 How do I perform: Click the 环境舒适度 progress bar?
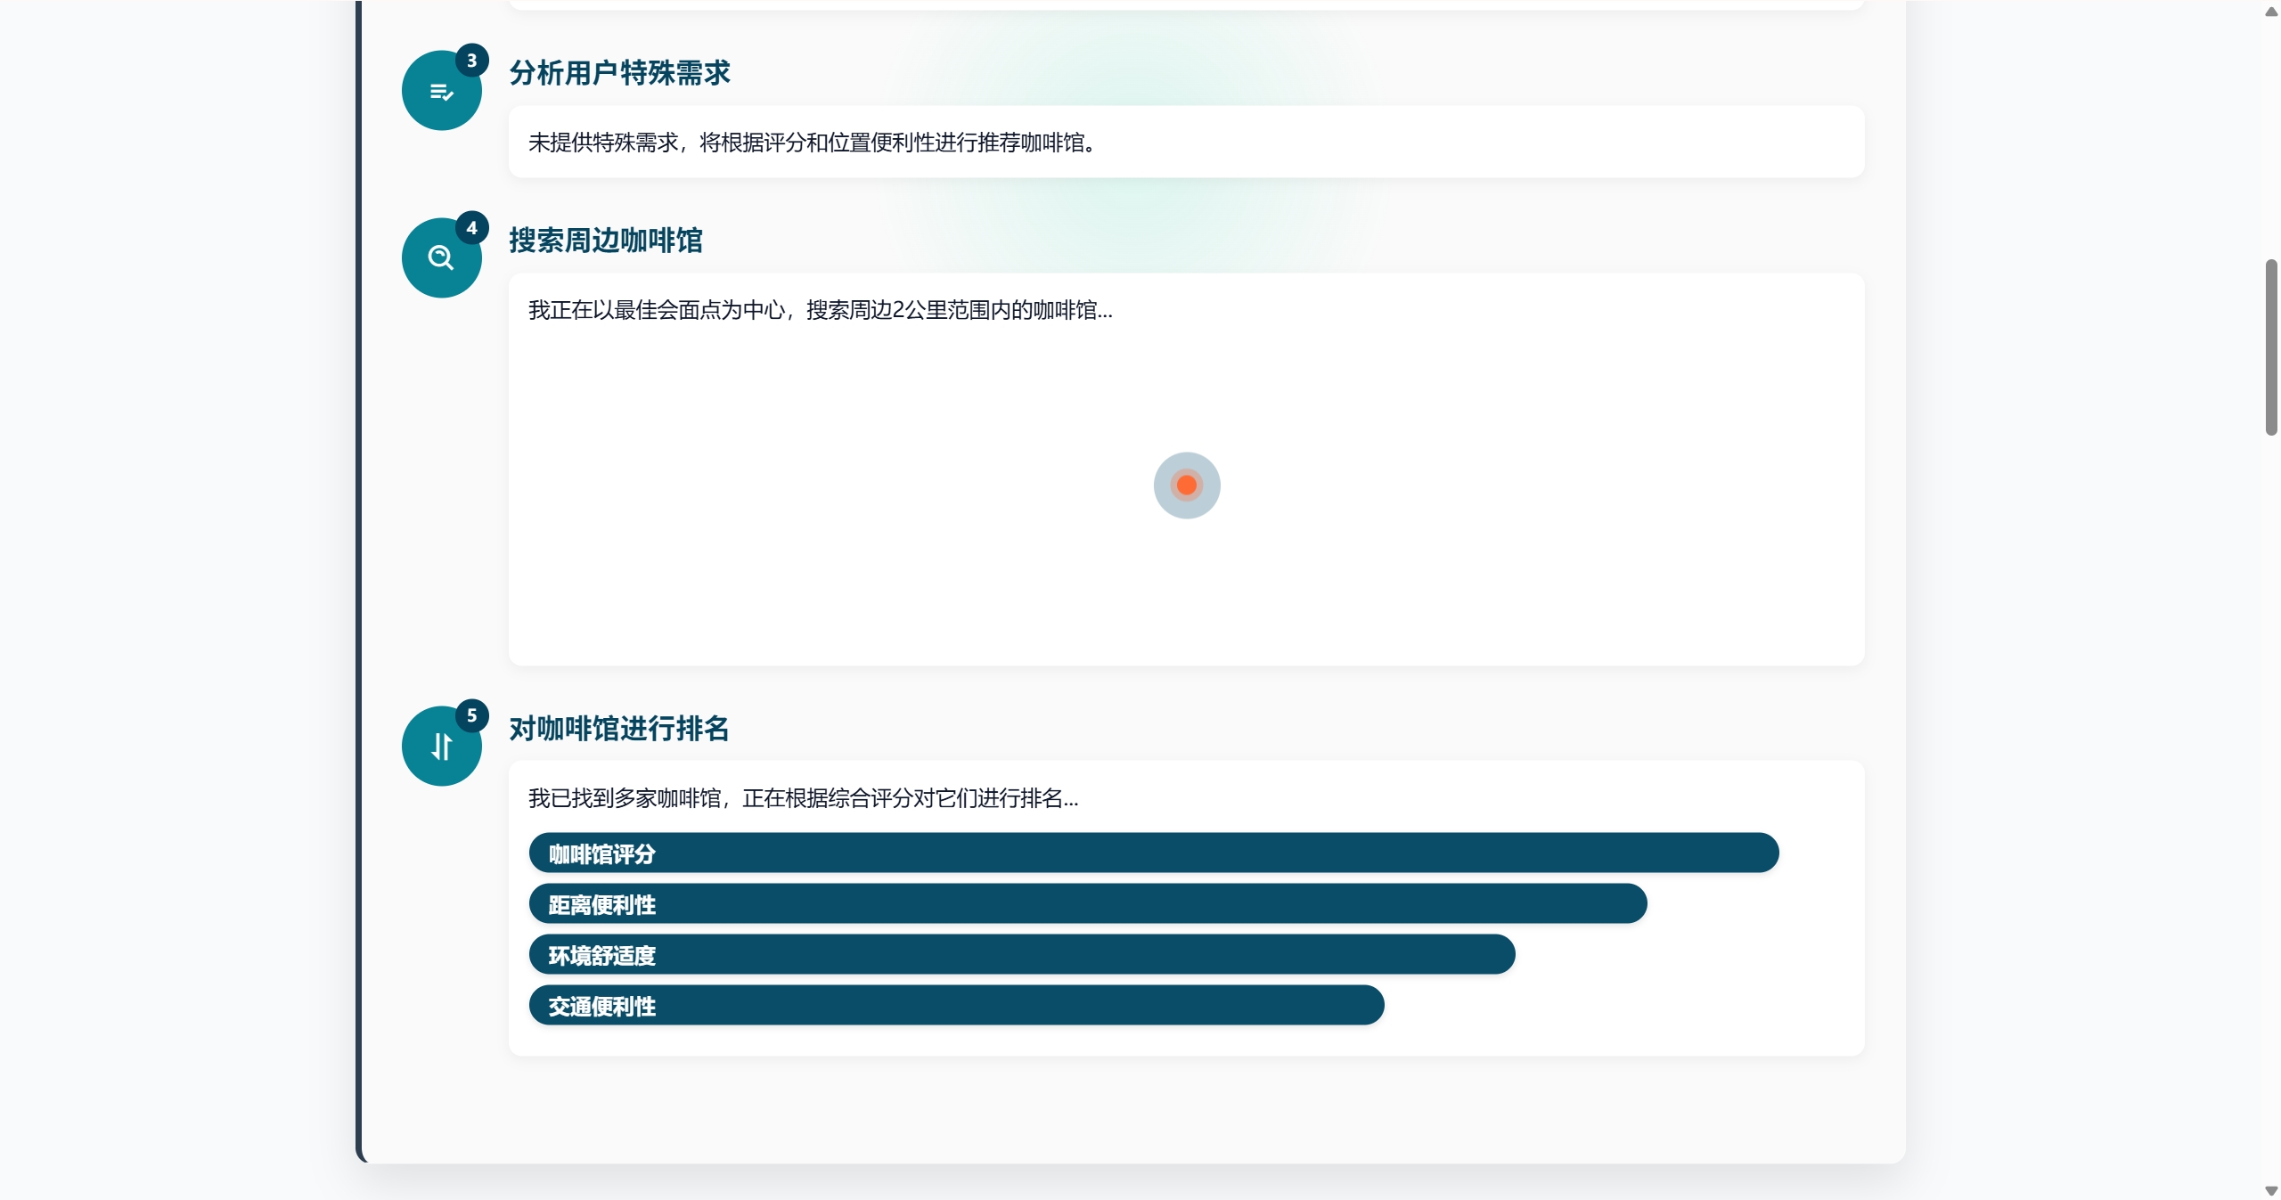[1021, 955]
